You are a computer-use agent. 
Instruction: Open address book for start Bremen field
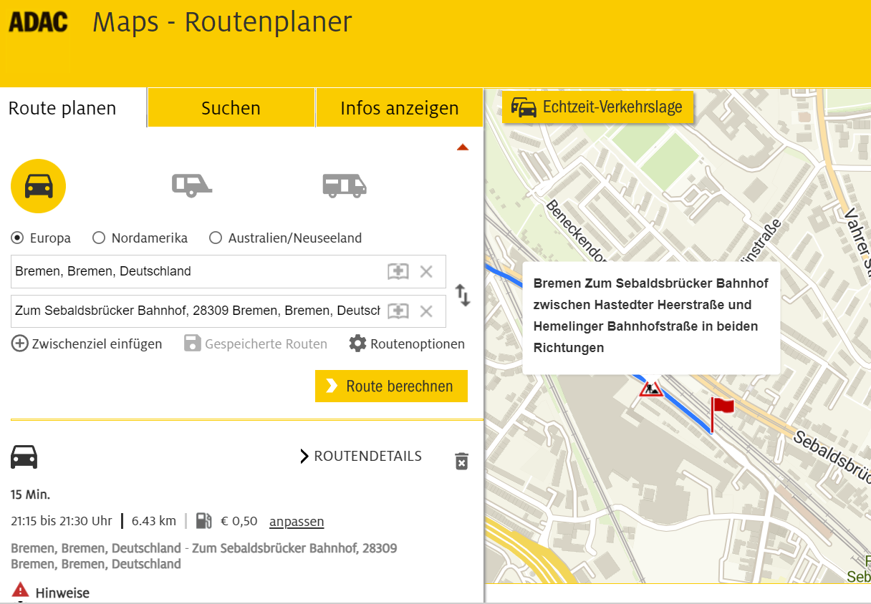398,271
